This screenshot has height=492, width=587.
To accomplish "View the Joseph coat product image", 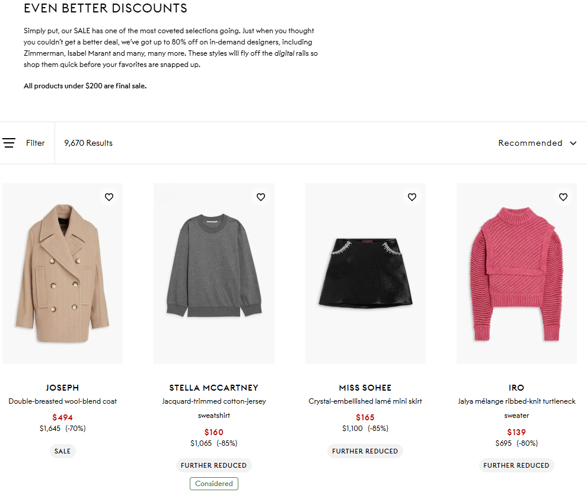I will 62,273.
